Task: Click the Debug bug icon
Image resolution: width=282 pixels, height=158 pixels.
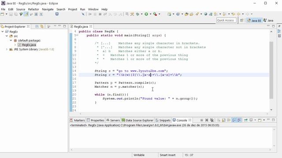Action: point(137,14)
